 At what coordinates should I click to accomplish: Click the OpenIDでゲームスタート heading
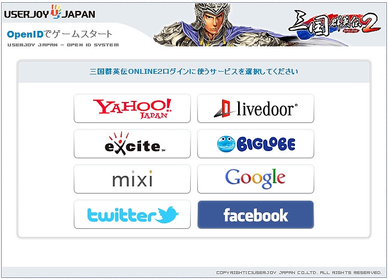tap(60, 34)
